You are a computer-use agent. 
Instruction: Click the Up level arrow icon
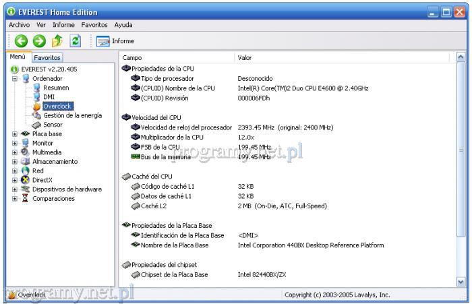57,41
